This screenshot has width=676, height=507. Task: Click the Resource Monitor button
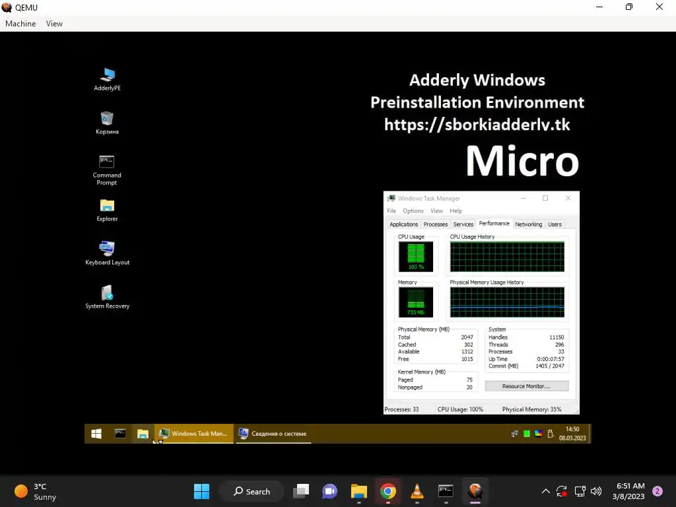[x=526, y=386]
